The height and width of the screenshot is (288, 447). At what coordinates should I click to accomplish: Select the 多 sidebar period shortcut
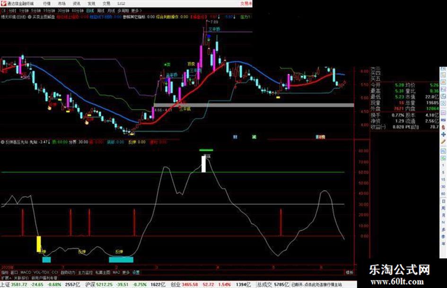pos(443,230)
